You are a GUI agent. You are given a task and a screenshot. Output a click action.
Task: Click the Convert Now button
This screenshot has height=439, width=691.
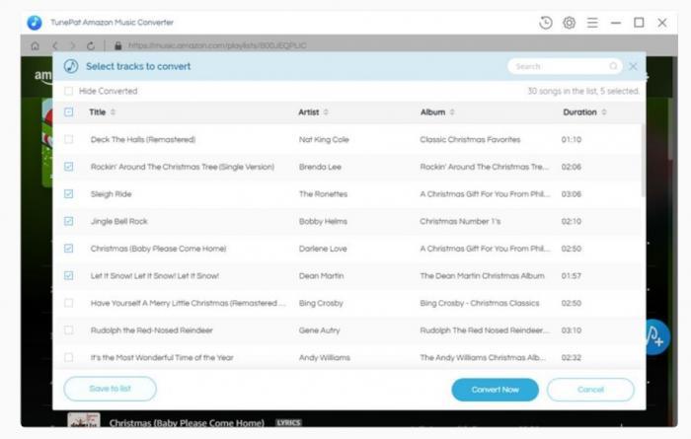coord(495,390)
